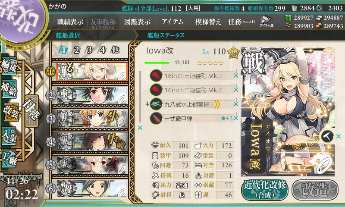Image resolution: width=345 pixels, height=207 pixels.
Task: Switch to the 他 other ships tab
Action: pyautogui.click(x=115, y=50)
